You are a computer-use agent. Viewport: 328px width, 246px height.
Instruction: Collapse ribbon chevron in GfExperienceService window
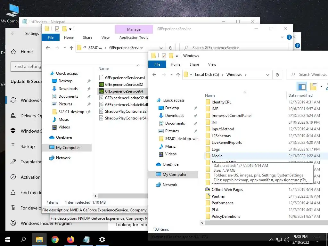282,37
